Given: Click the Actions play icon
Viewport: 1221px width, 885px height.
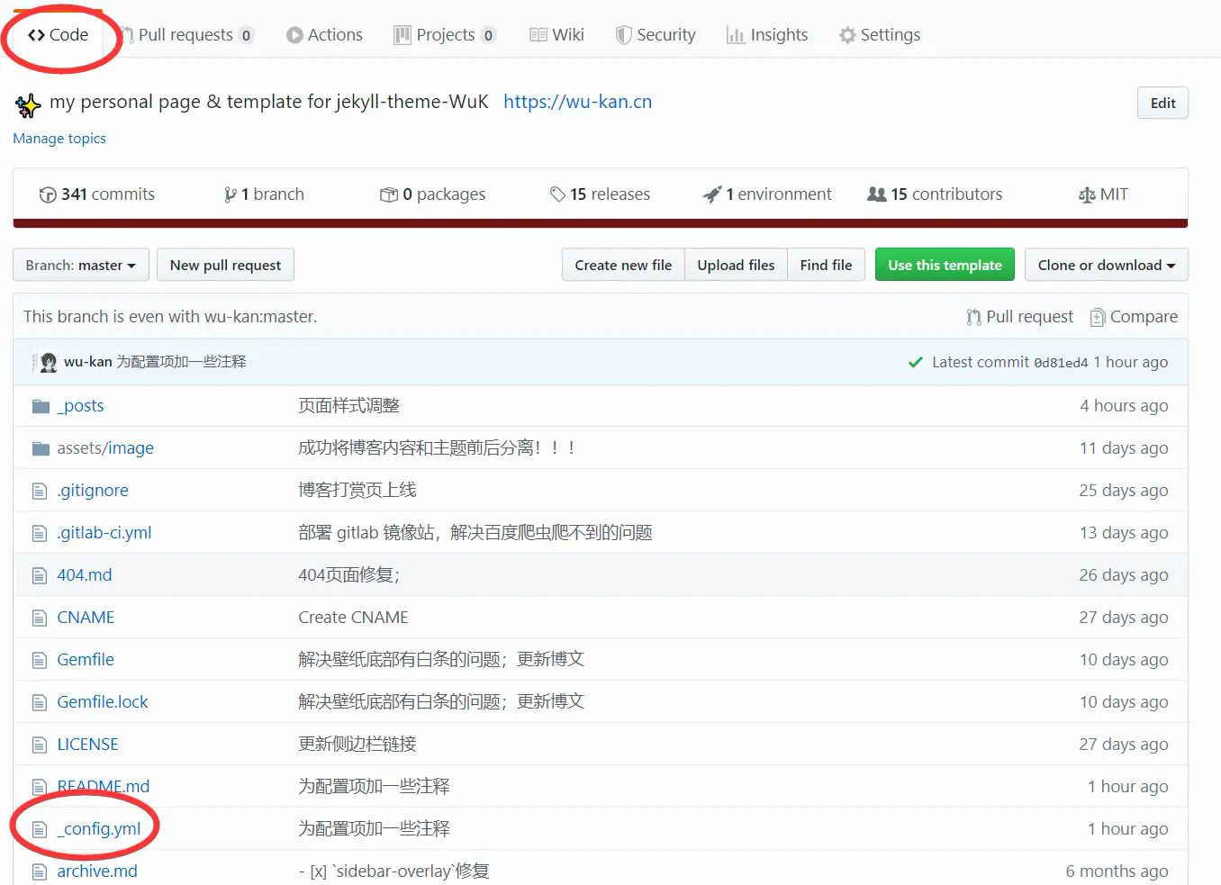Looking at the screenshot, I should tap(294, 35).
